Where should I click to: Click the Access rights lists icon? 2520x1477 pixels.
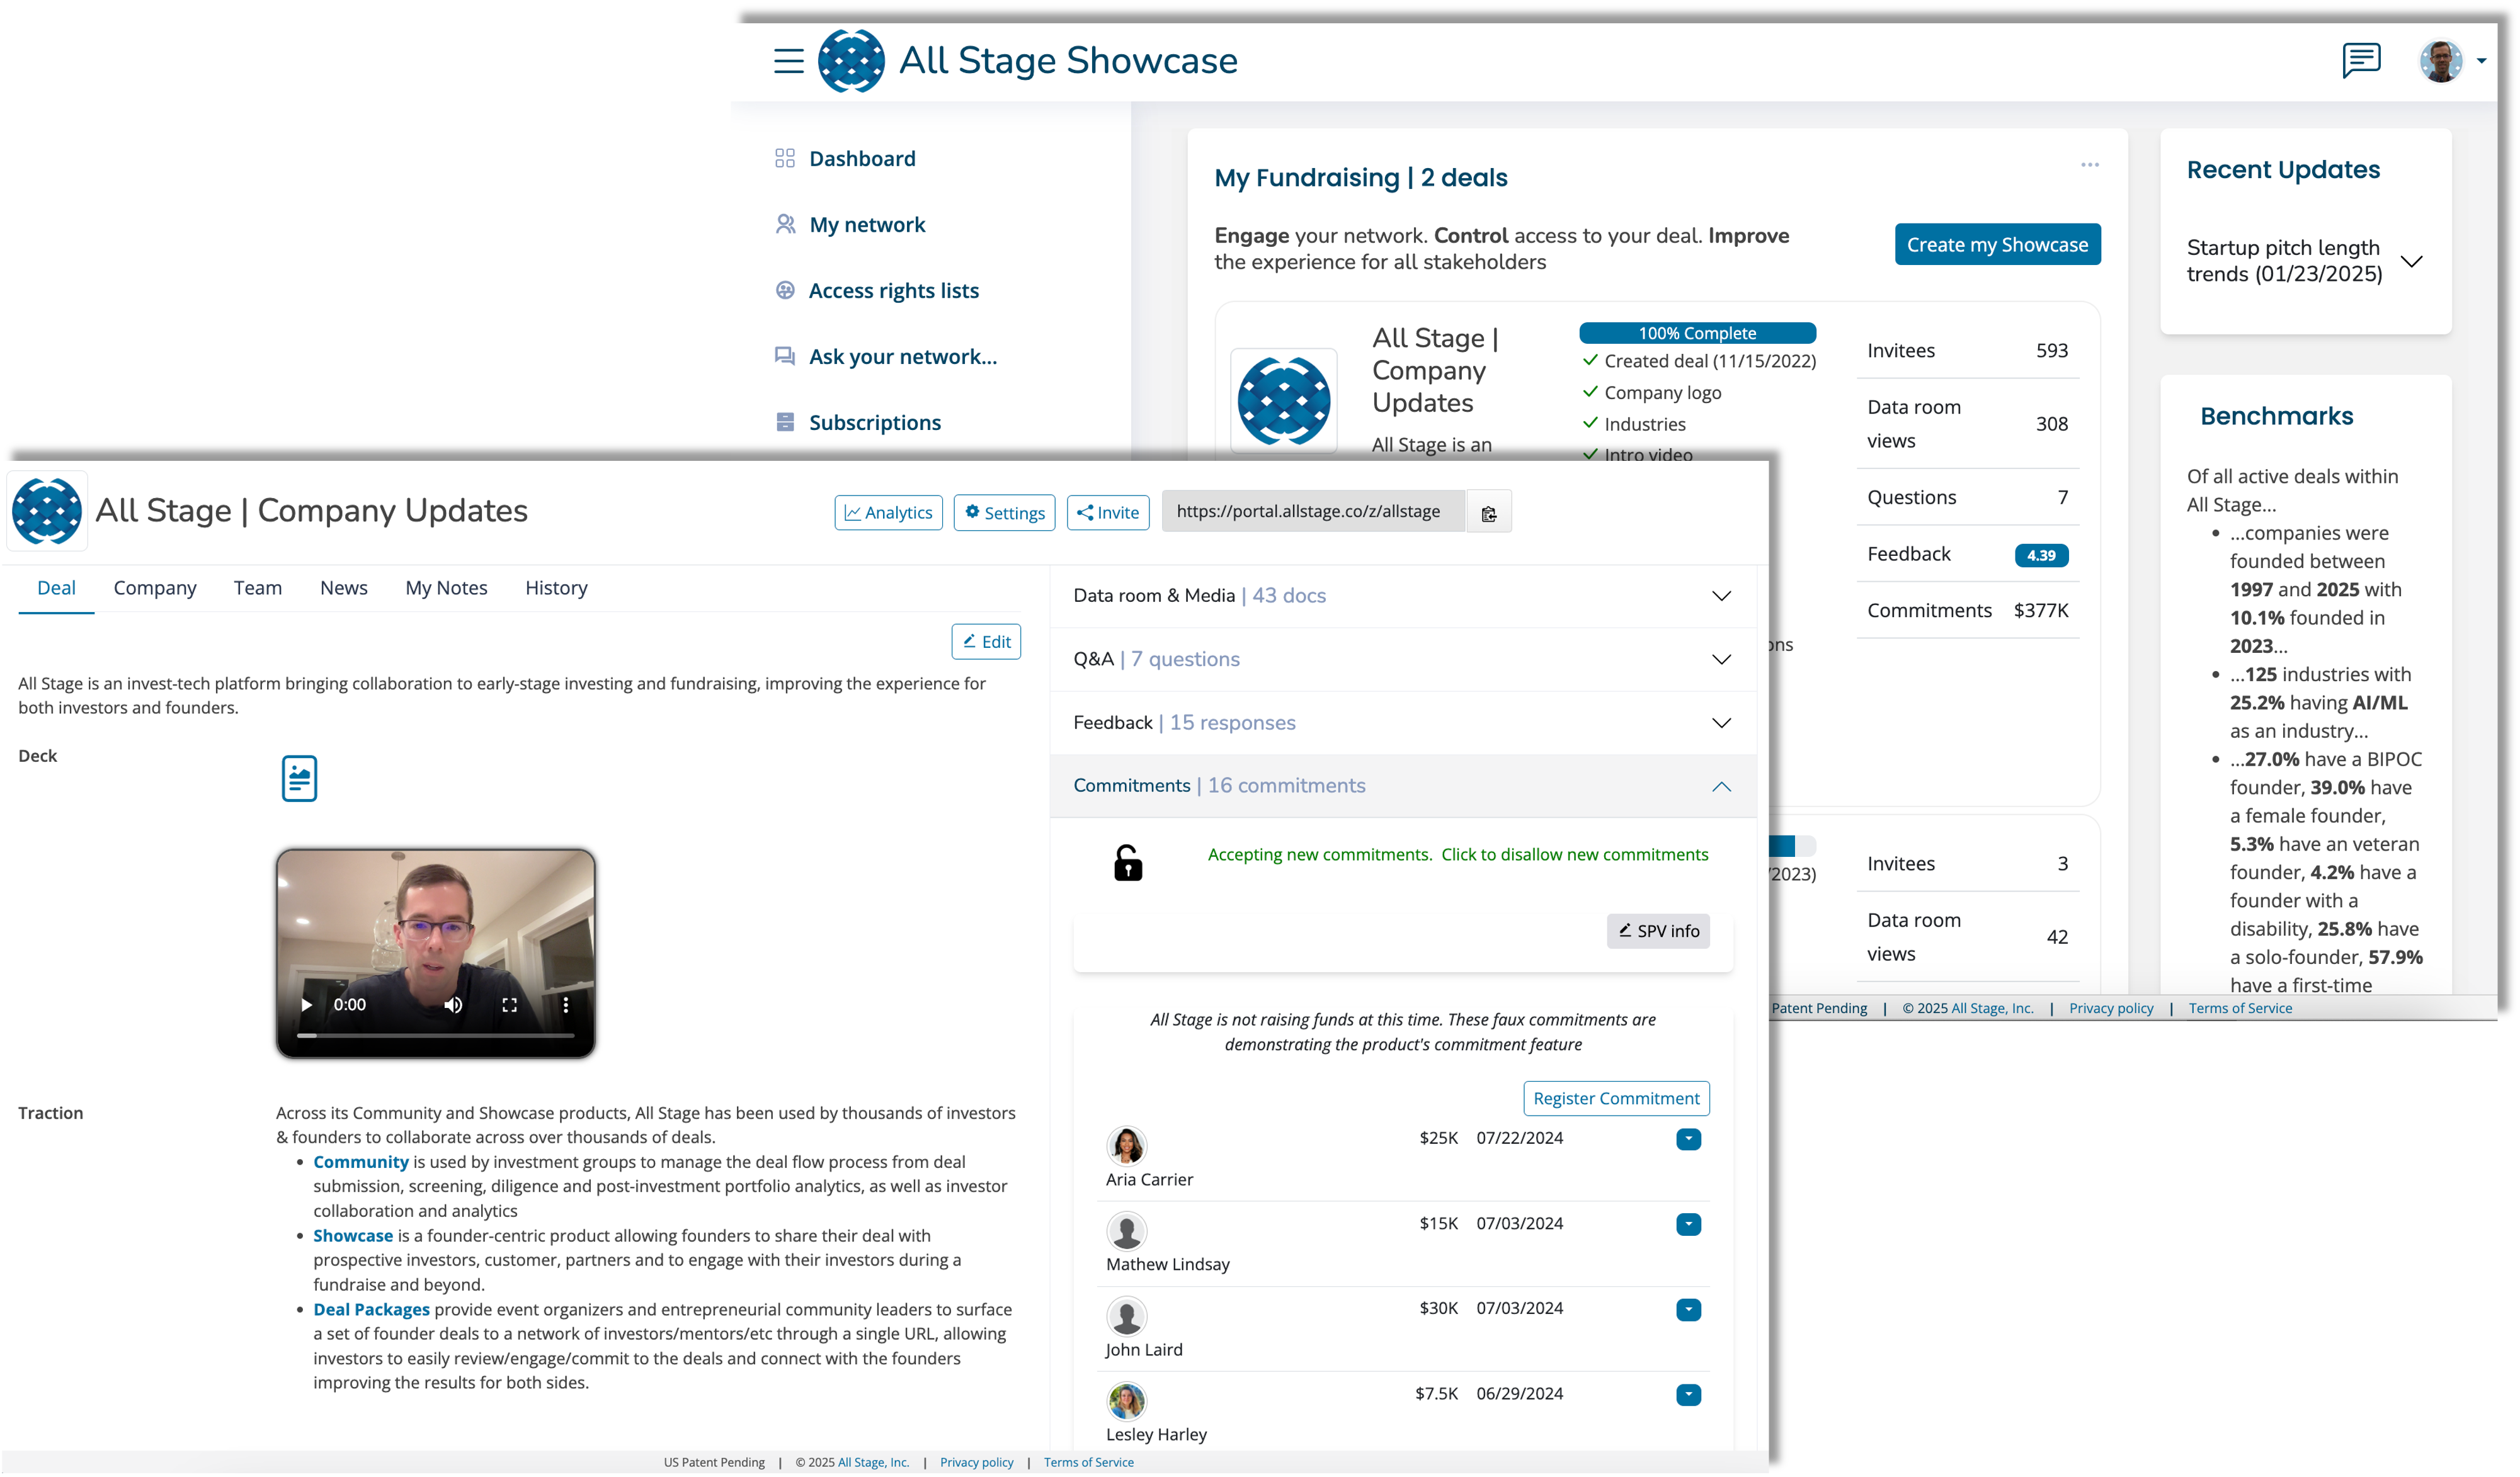tap(785, 290)
